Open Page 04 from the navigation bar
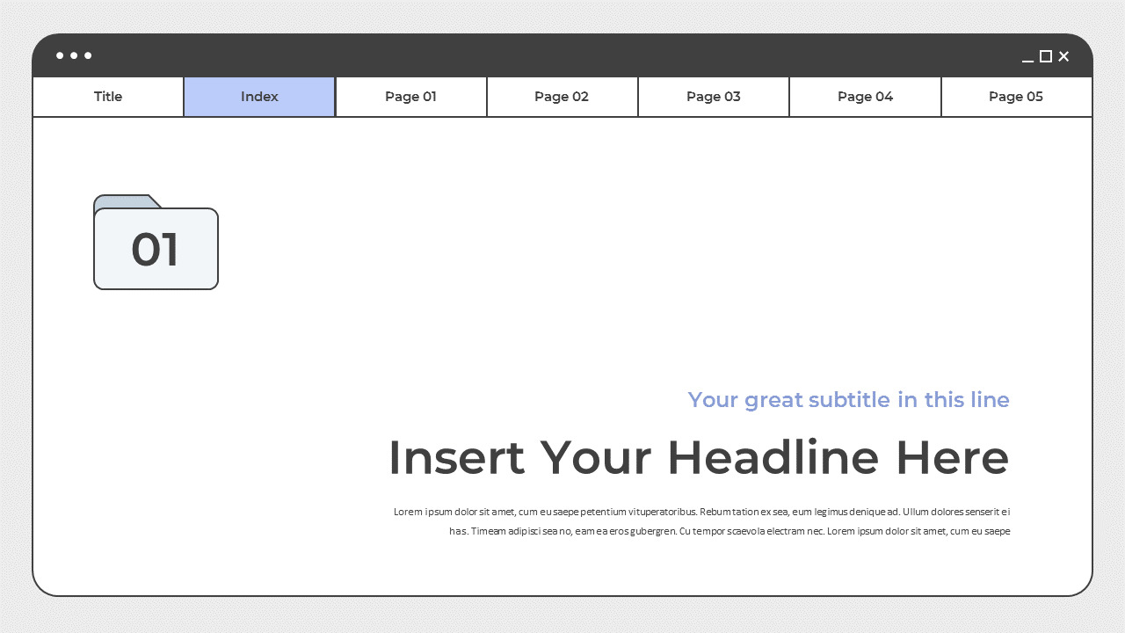 [865, 97]
